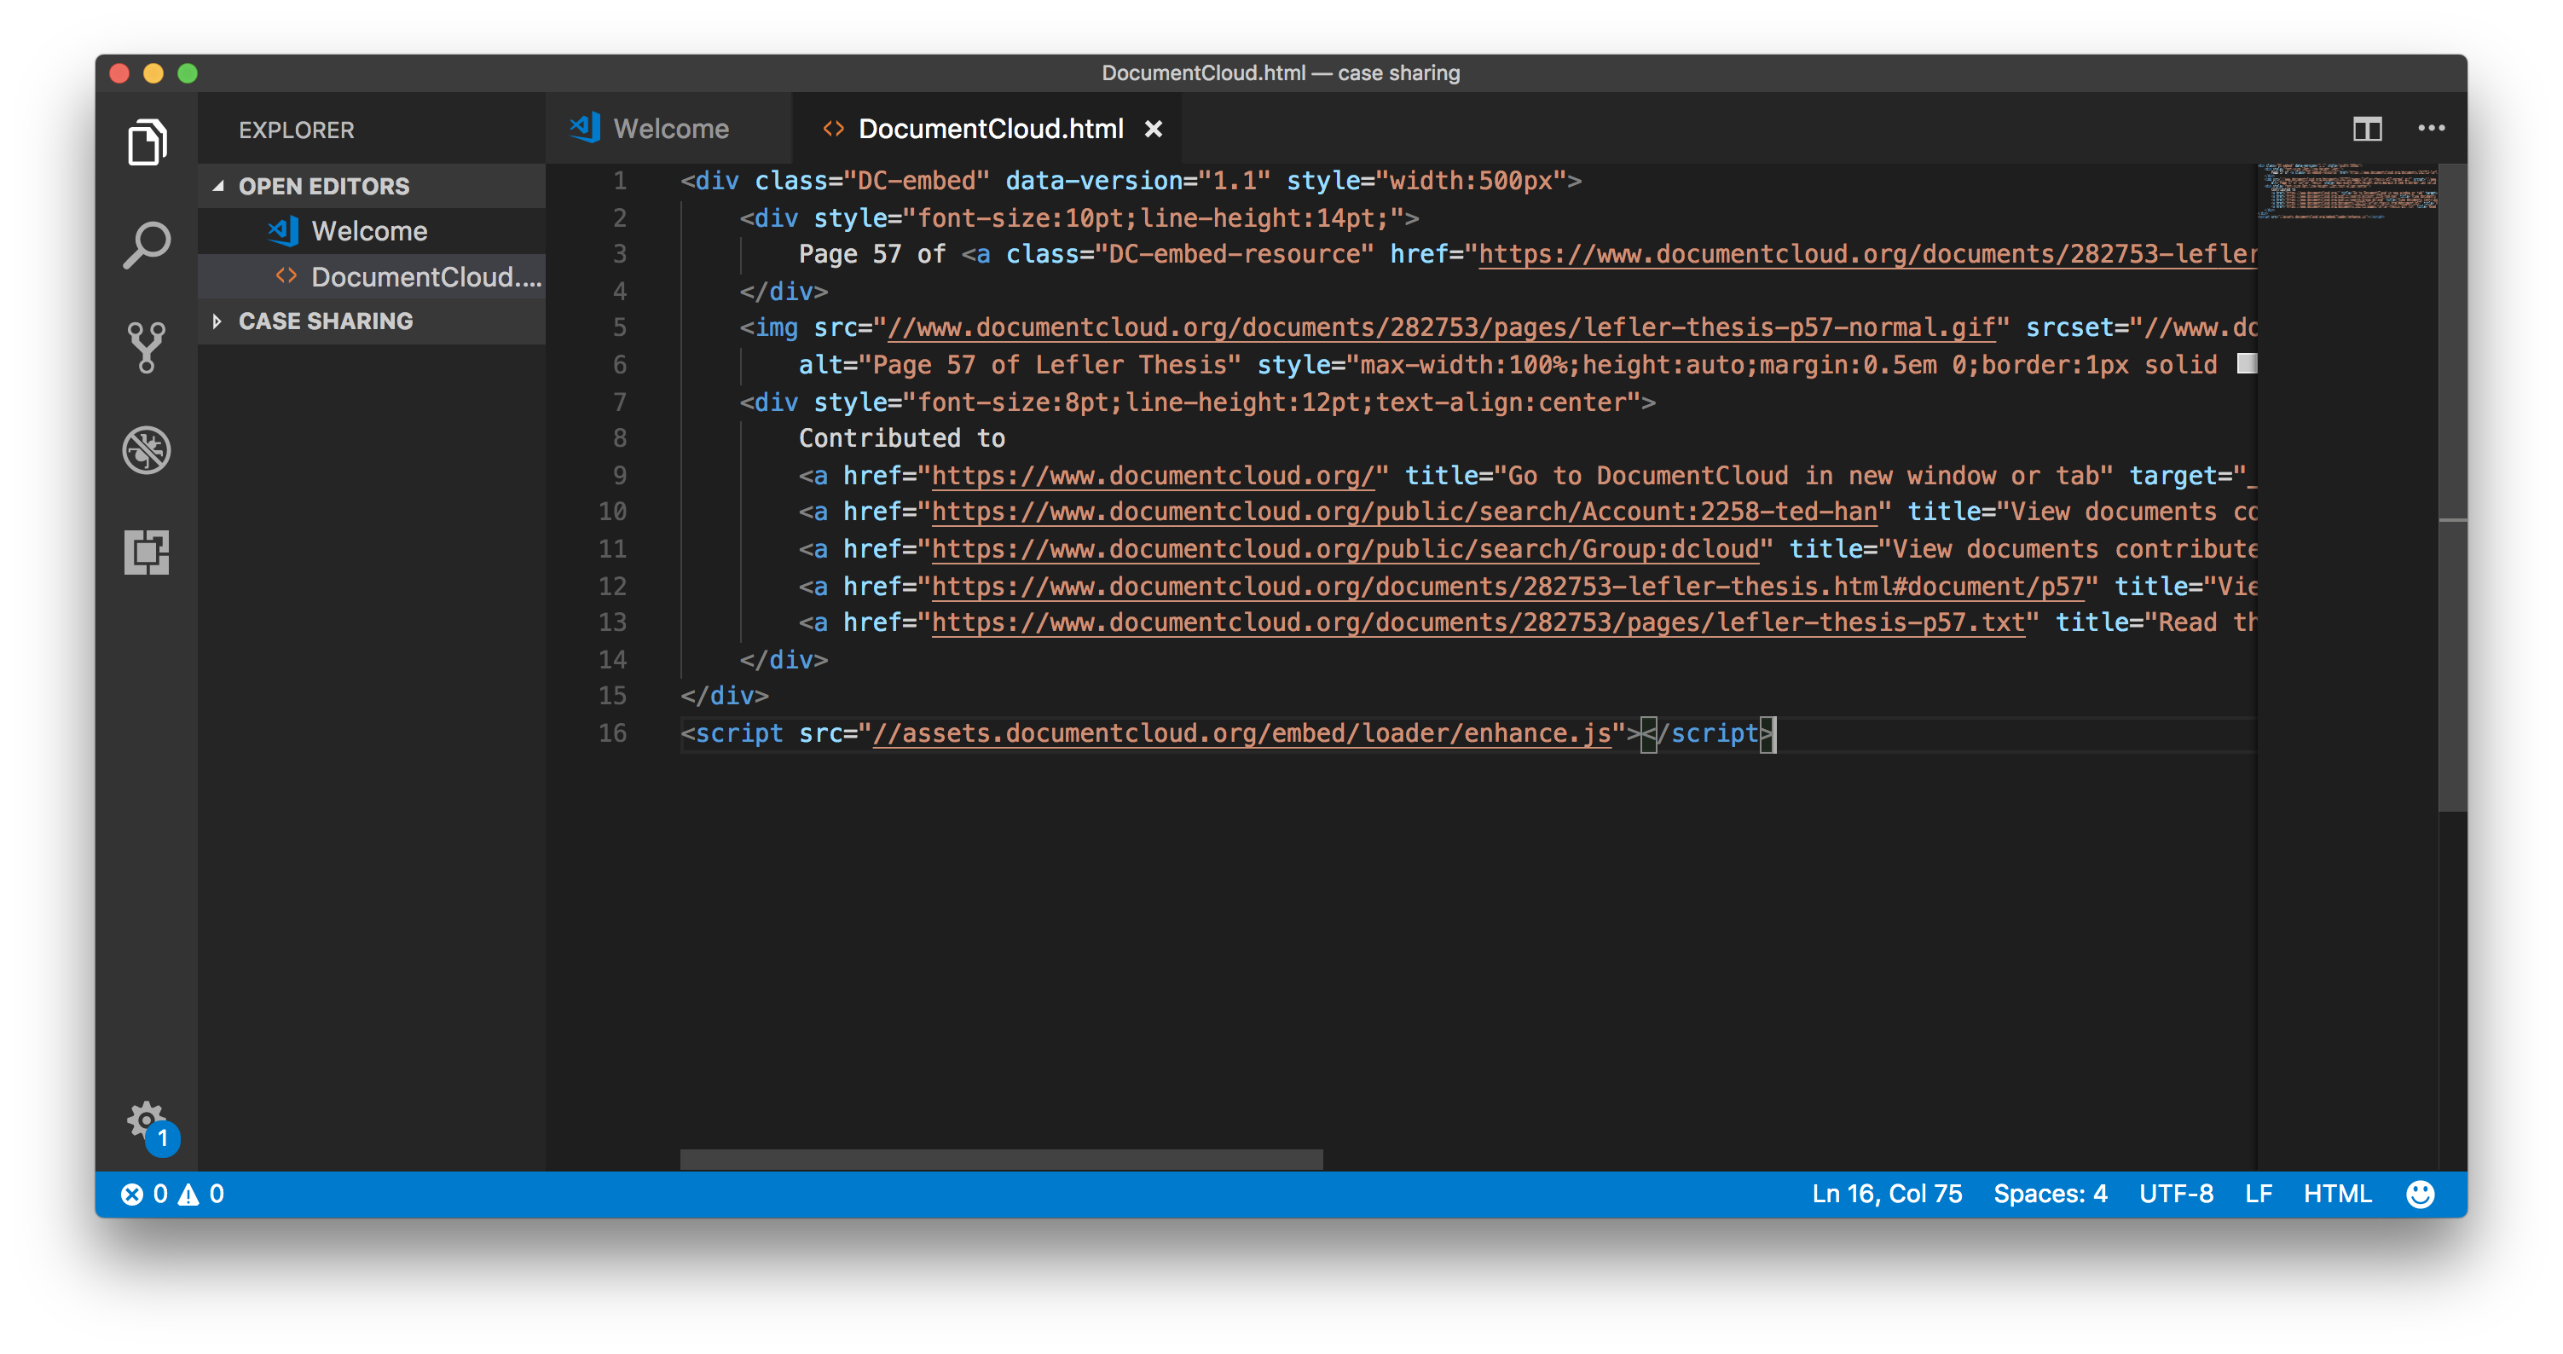Collapse the OPEN EDITORS section

[x=218, y=186]
